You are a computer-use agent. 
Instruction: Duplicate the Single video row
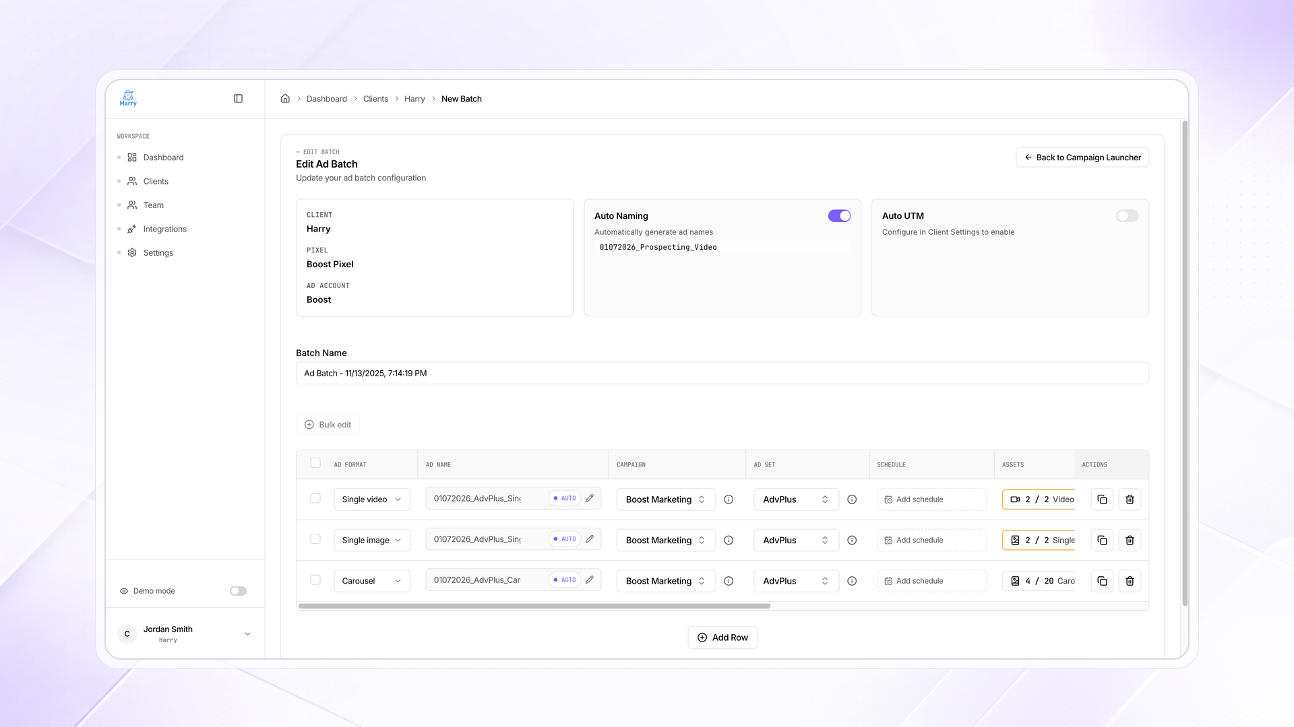1102,499
